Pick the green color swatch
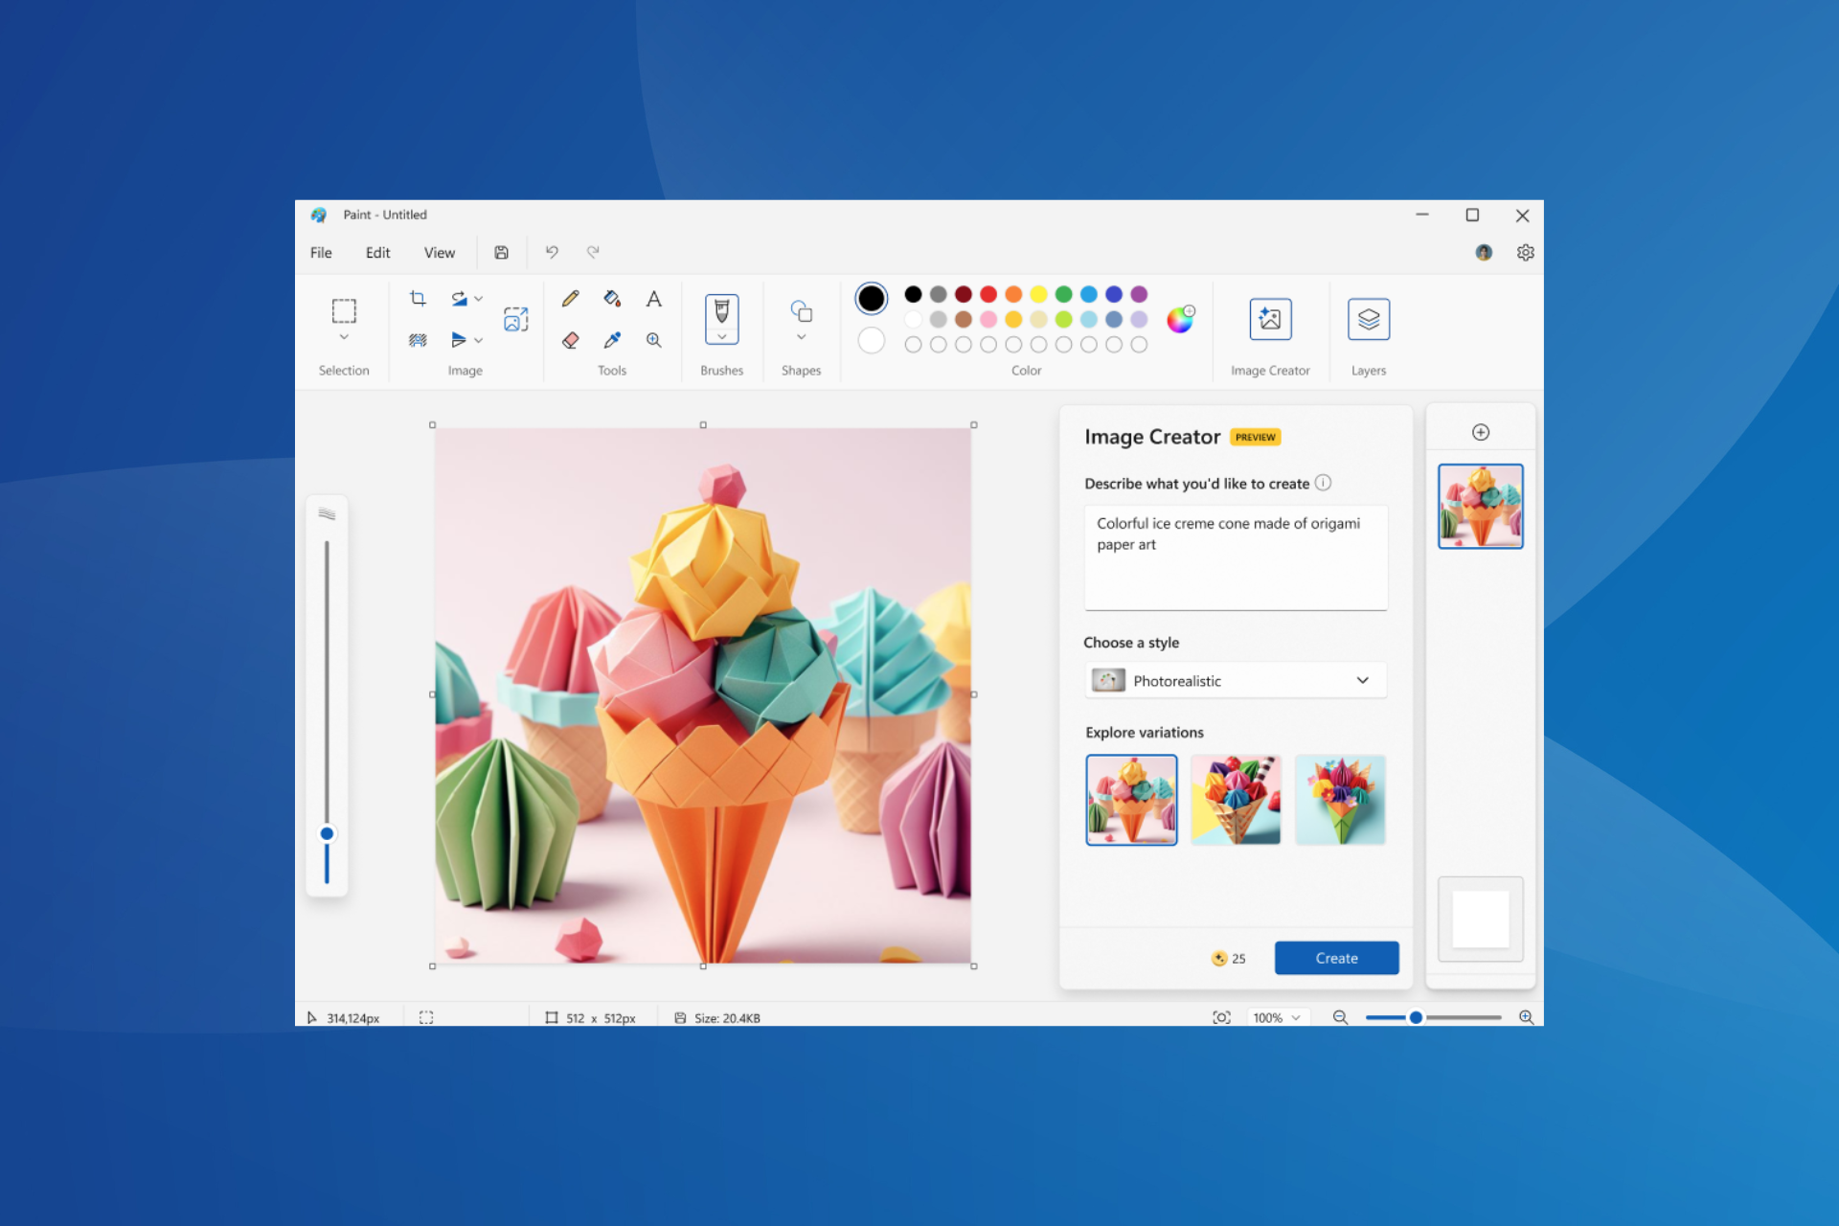1839x1226 pixels. (x=1063, y=294)
